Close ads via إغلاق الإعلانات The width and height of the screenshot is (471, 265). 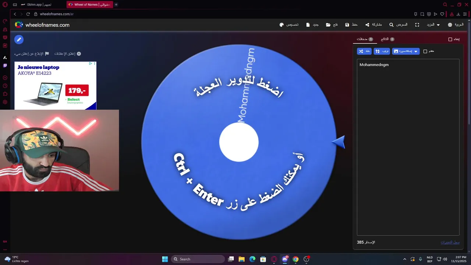tap(68, 54)
